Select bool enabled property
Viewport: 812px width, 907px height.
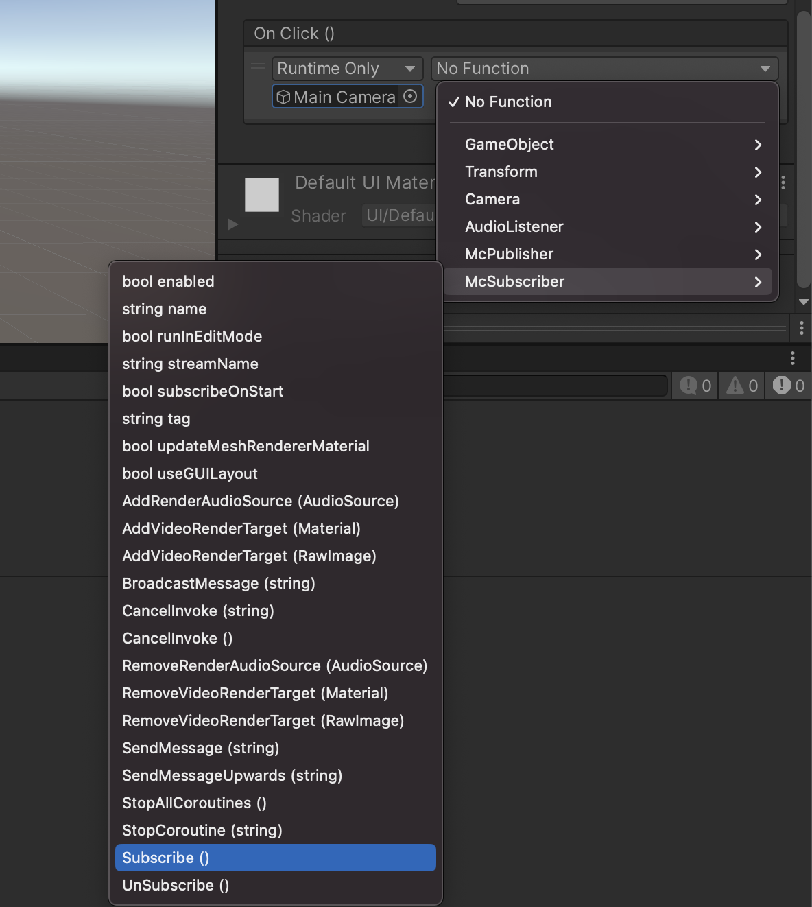[x=276, y=281]
